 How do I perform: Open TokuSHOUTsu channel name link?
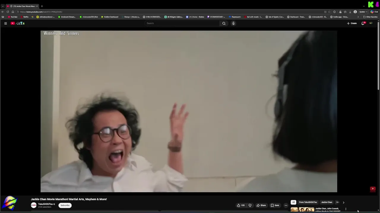(45, 204)
